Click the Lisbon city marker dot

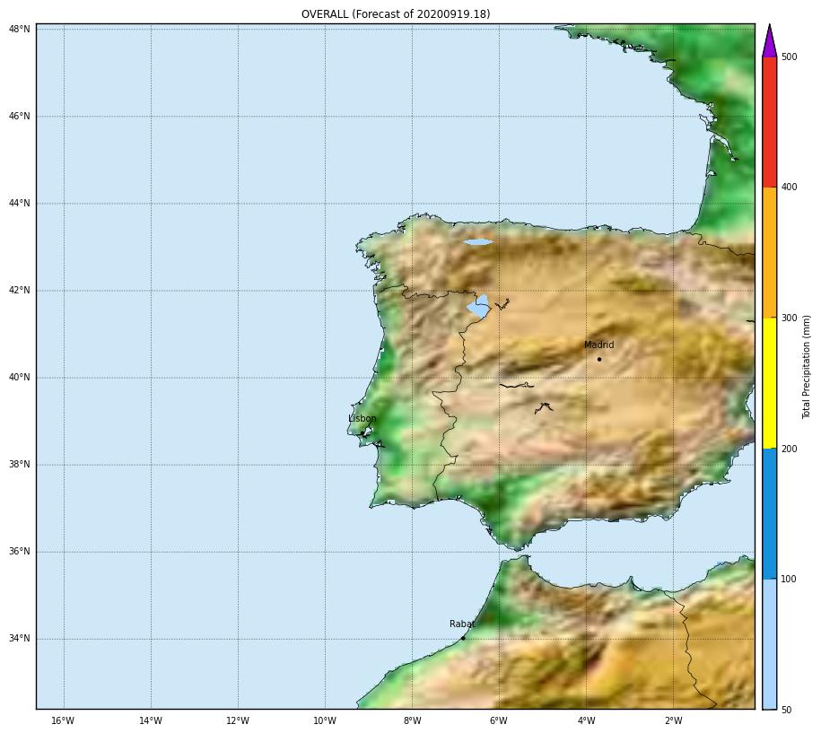tap(362, 433)
